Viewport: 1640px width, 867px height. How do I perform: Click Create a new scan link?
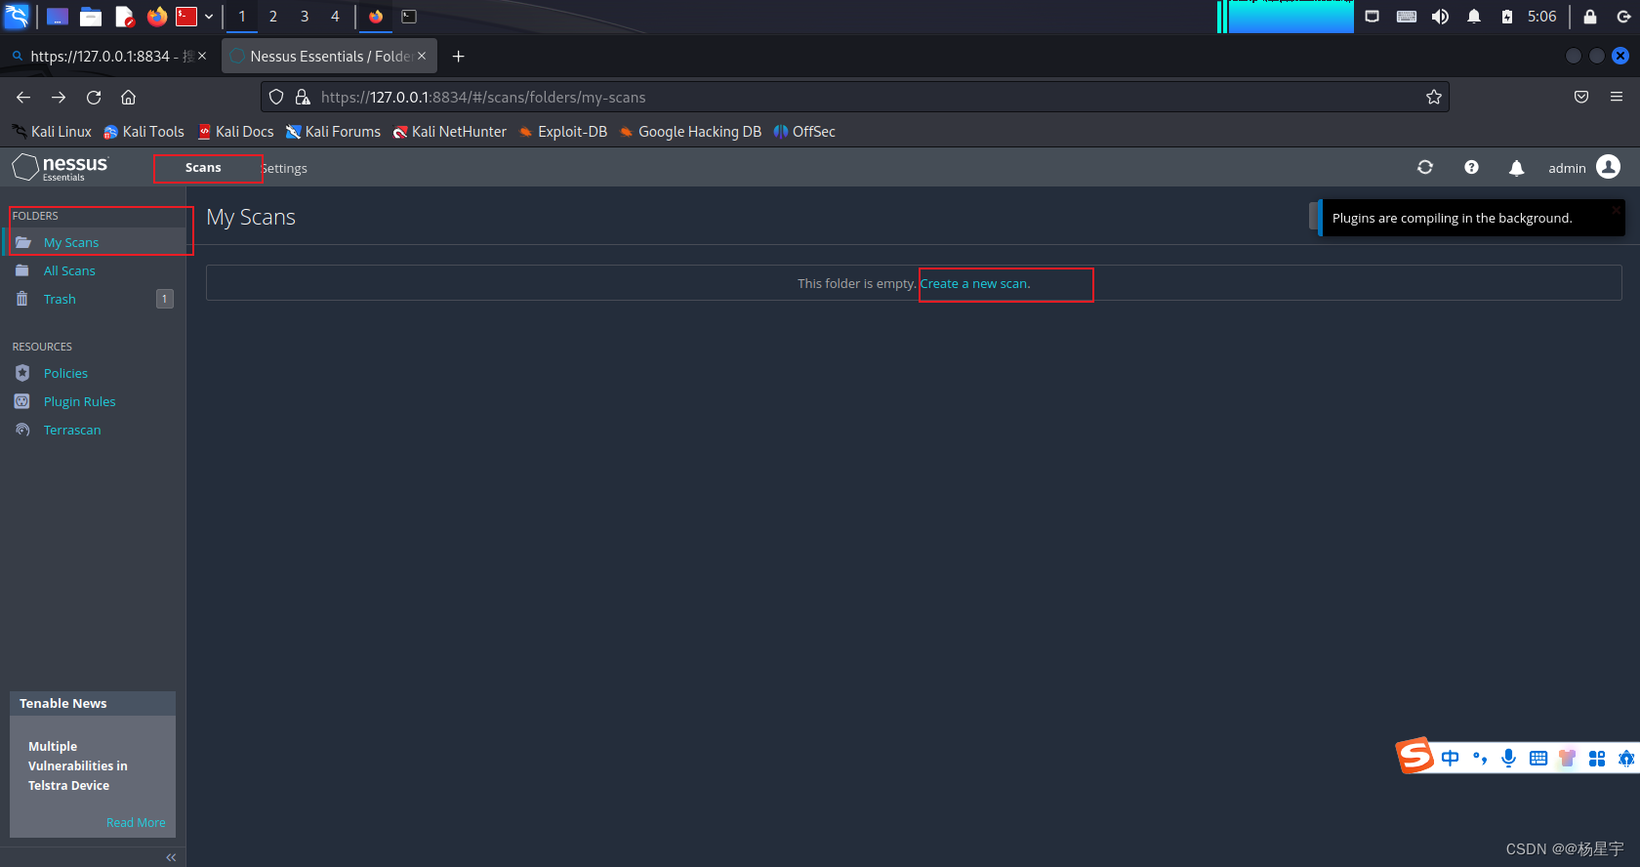(975, 283)
